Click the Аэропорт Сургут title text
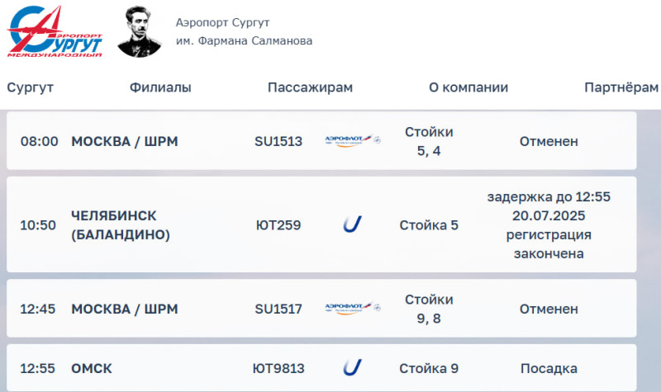 coord(222,22)
